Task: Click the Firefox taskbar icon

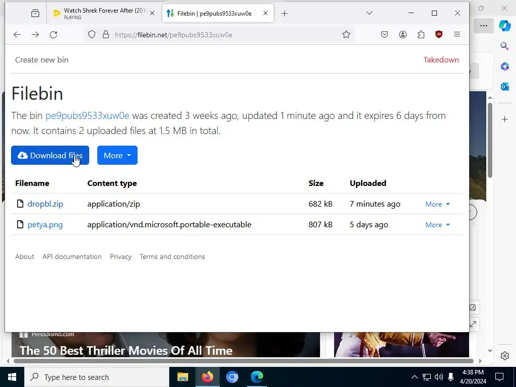Action: pyautogui.click(x=207, y=377)
